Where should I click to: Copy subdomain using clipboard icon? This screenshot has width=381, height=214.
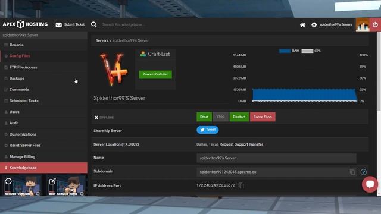352,172
